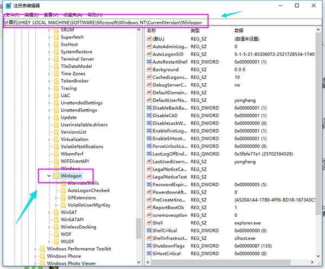Click the string icon beside the default value
This screenshot has width=325, height=269.
click(x=149, y=39)
